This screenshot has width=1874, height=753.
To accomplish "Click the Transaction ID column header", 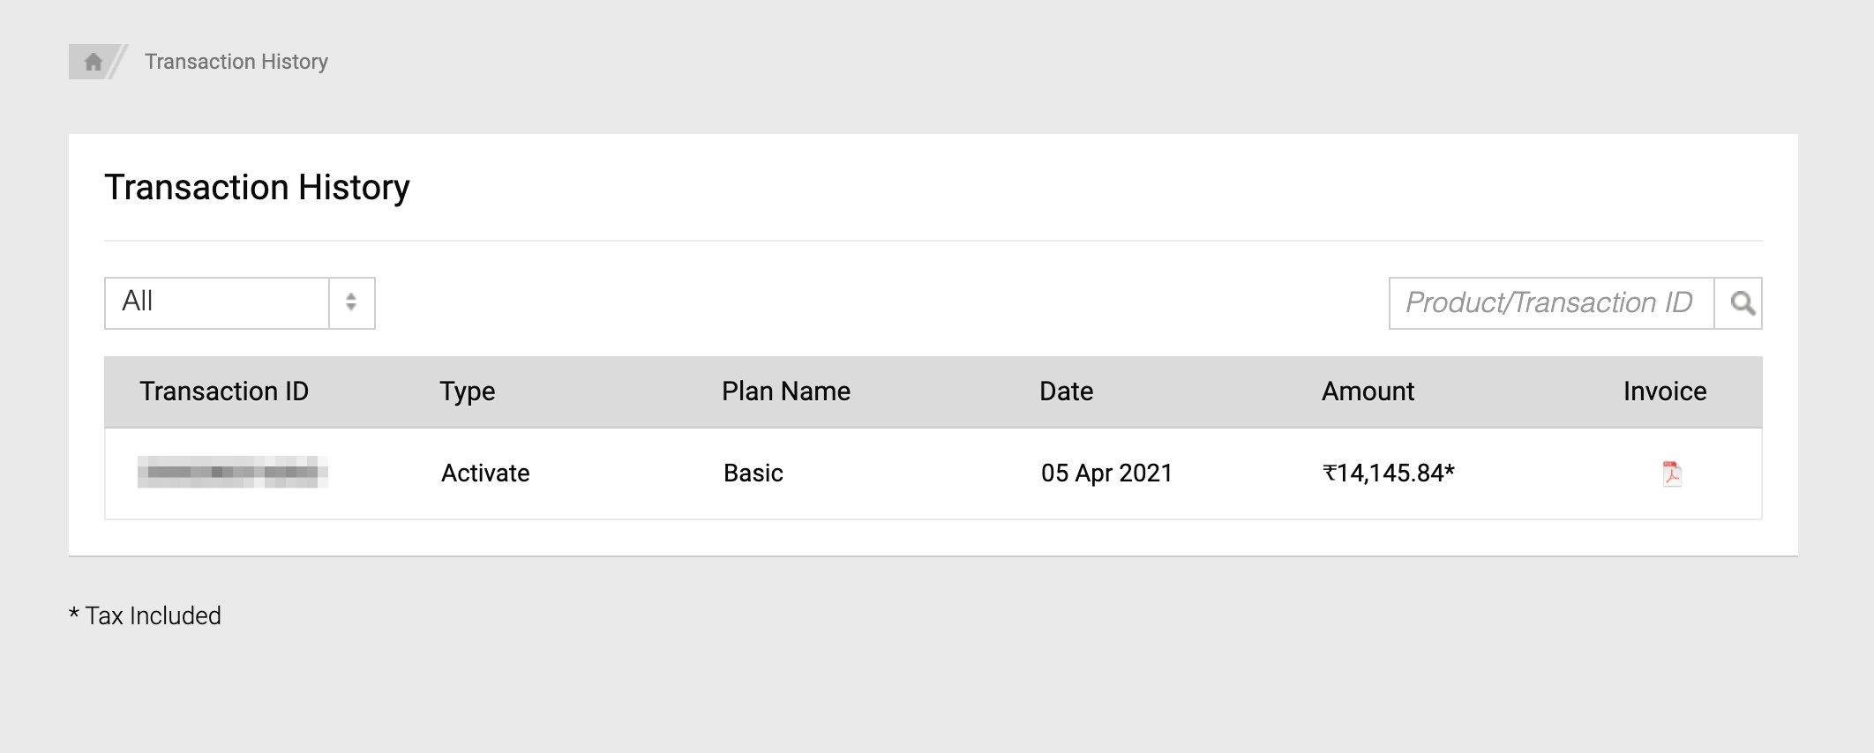I will (224, 391).
